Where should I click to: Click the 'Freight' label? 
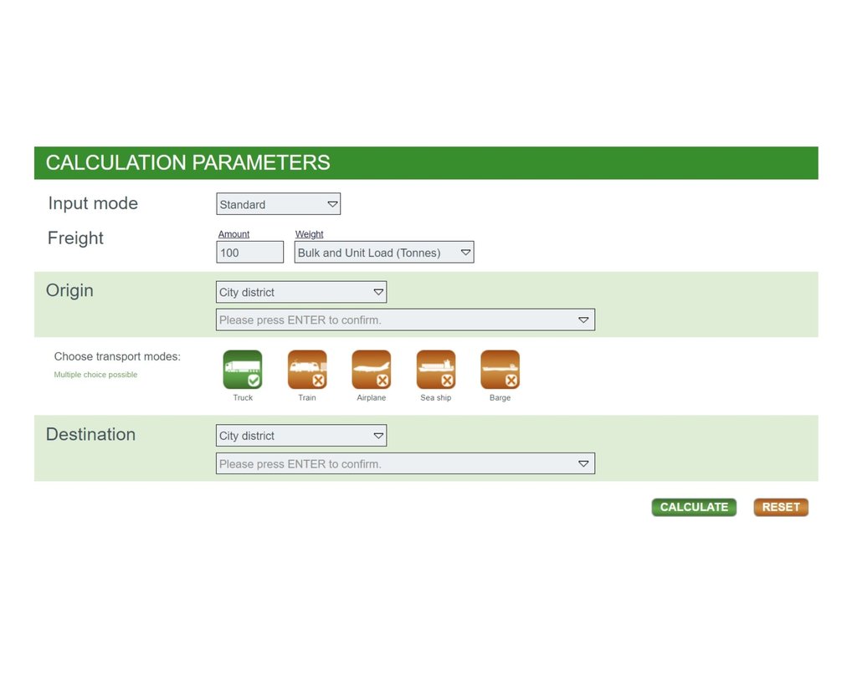75,238
